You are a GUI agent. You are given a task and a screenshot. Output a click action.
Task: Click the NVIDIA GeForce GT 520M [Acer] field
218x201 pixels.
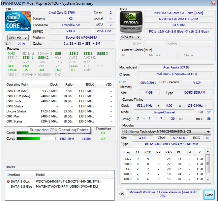point(179,13)
